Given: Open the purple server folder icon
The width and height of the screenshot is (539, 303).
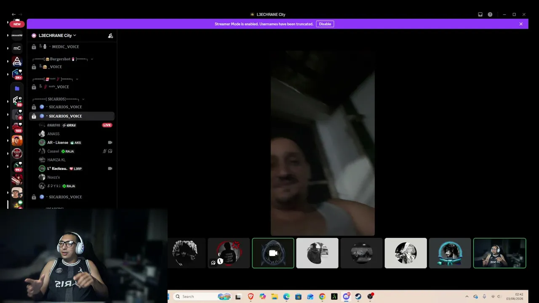Looking at the screenshot, I should [17, 88].
